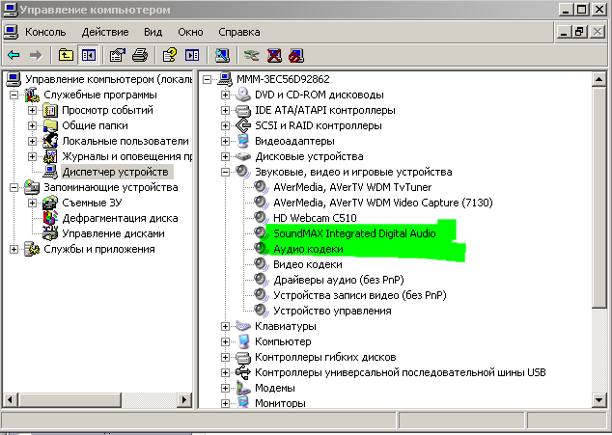The height and width of the screenshot is (435, 612).
Task: Click the Мониторы monitor icon
Action: click(x=243, y=402)
